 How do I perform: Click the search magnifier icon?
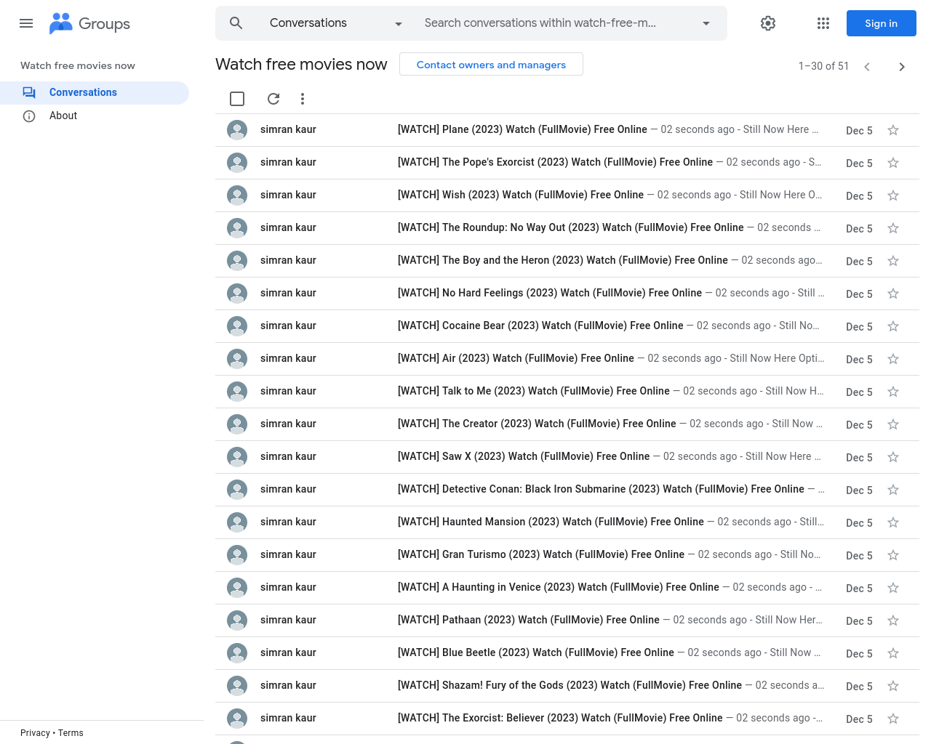(236, 23)
